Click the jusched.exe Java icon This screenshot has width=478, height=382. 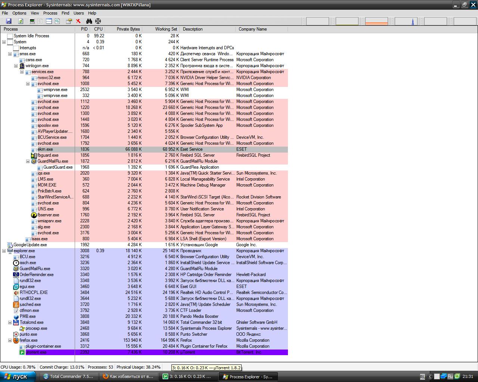(16, 304)
